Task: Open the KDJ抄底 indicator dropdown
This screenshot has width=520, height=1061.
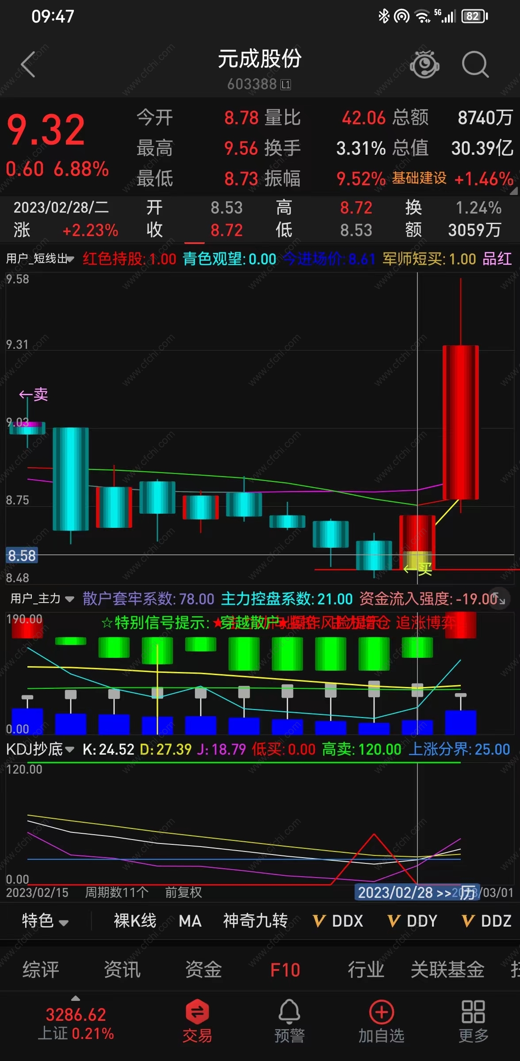Action: point(40,749)
